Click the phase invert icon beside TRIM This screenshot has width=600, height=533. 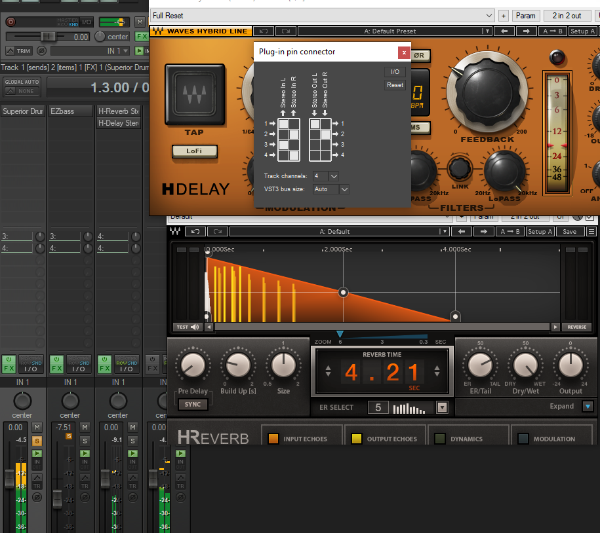[x=42, y=51]
